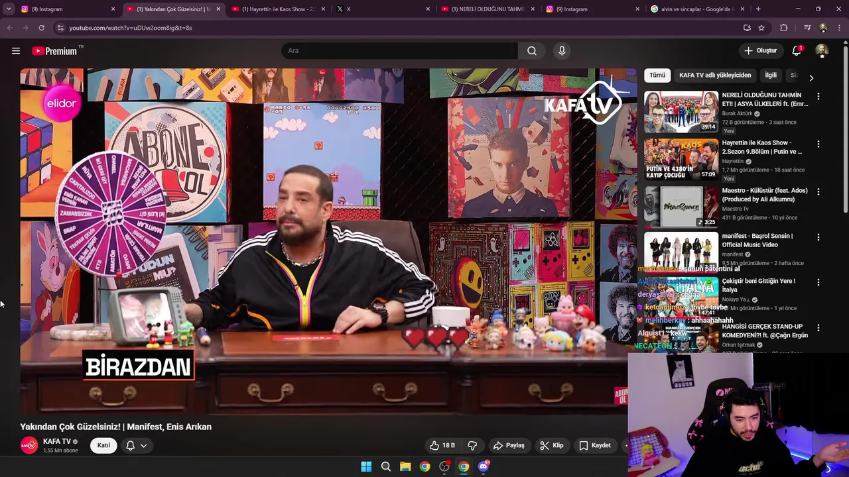This screenshot has height=477, width=849.
Task: Open menu for Hayrettin ile Kaos Show
Action: click(x=818, y=144)
